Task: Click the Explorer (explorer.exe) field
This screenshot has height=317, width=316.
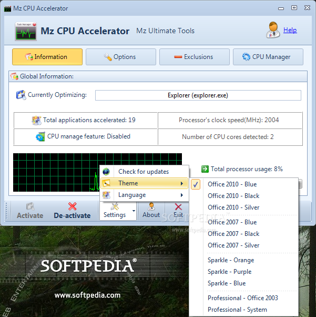Action: coord(198,95)
